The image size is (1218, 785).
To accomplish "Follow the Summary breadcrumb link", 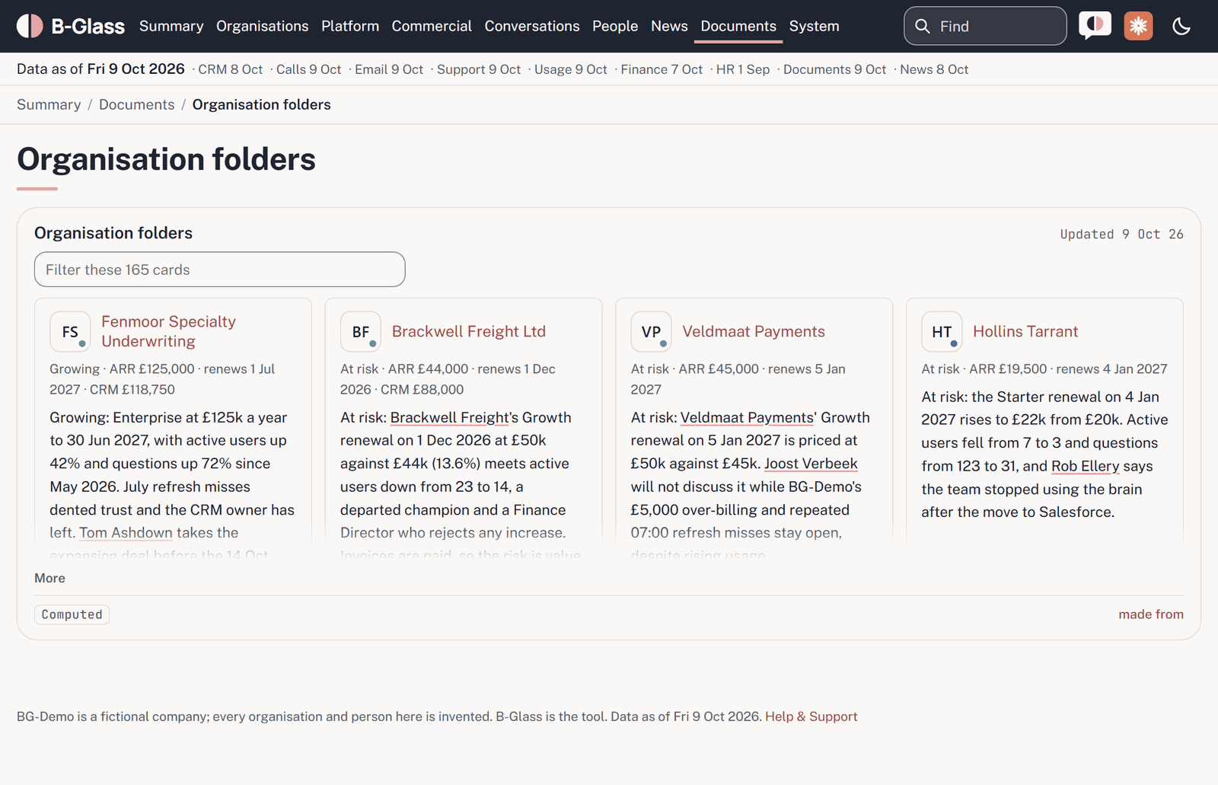I will (x=49, y=104).
